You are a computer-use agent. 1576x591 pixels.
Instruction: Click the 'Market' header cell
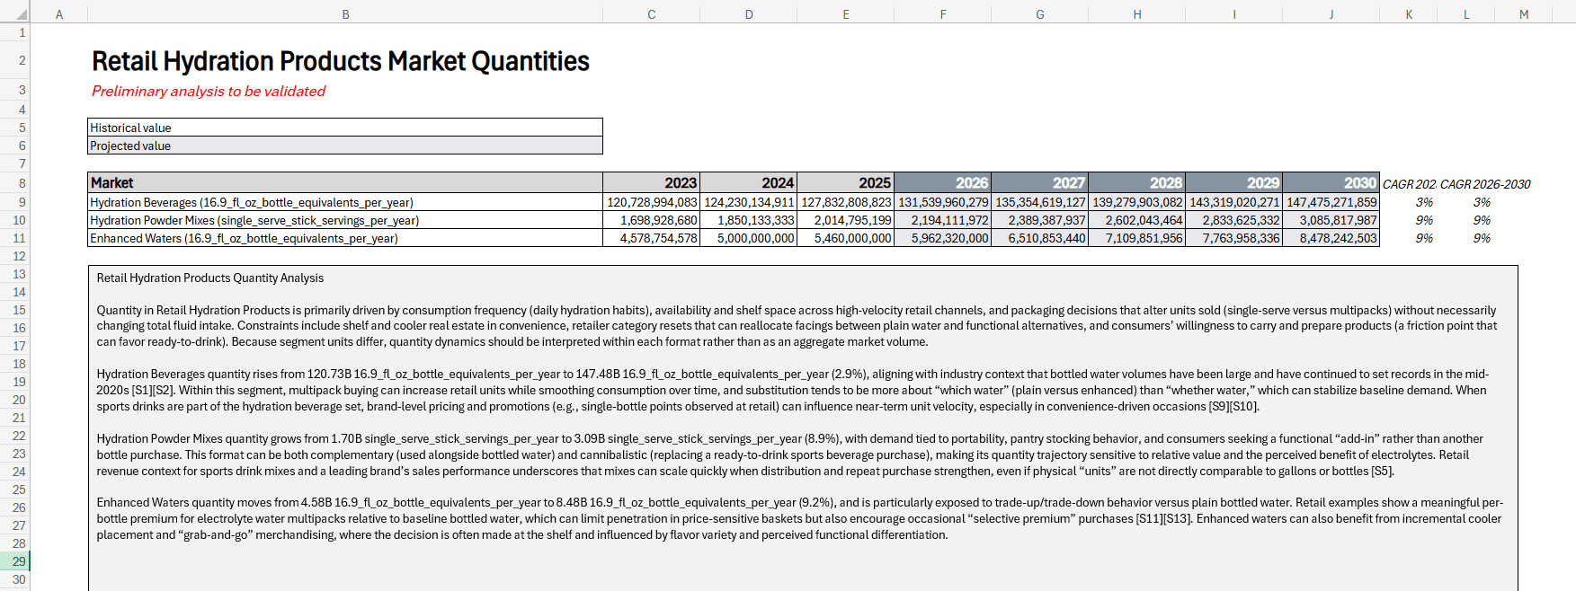345,183
